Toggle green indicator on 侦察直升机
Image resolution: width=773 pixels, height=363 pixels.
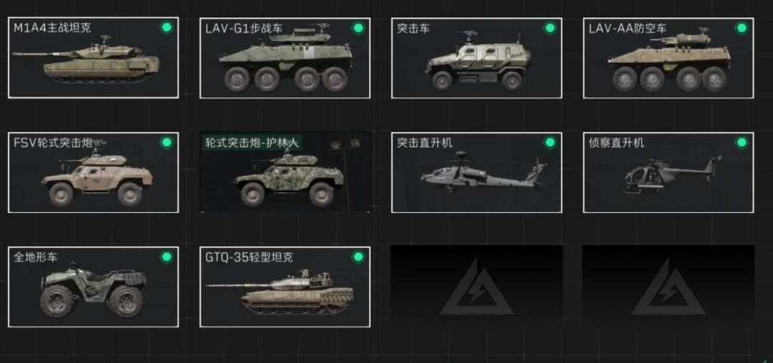coord(742,143)
